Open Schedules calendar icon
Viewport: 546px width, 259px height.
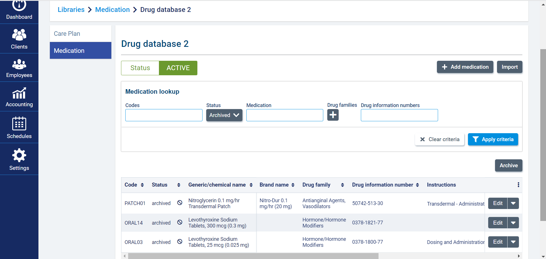pyautogui.click(x=19, y=124)
